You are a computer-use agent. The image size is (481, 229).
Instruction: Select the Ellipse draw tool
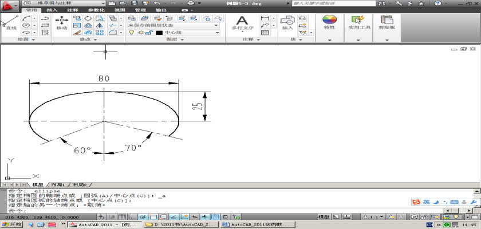click(x=27, y=33)
